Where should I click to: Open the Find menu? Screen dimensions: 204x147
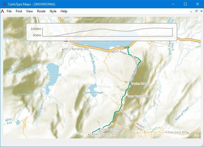(19, 11)
